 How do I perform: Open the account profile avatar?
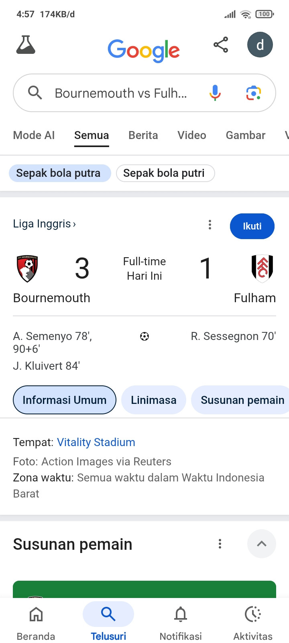pyautogui.click(x=260, y=45)
